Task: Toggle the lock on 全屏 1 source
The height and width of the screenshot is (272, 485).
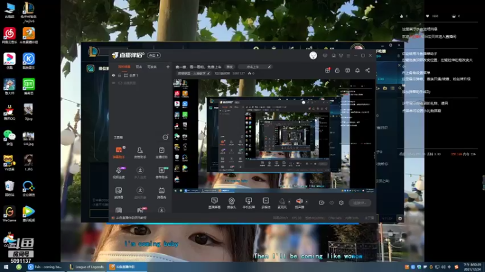Action: pos(119,75)
